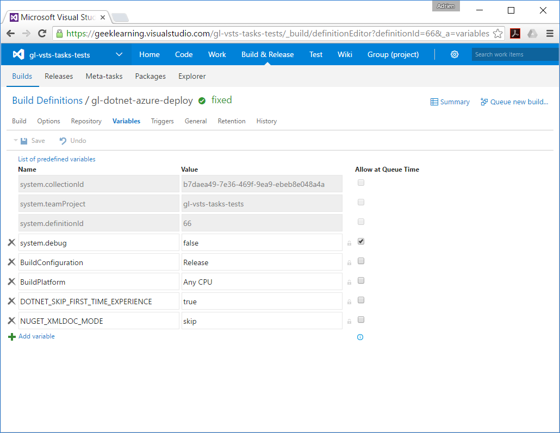Open the Options definition tab
This screenshot has height=433, width=560.
point(48,121)
